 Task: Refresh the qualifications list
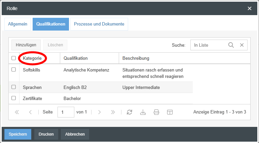click(x=129, y=112)
